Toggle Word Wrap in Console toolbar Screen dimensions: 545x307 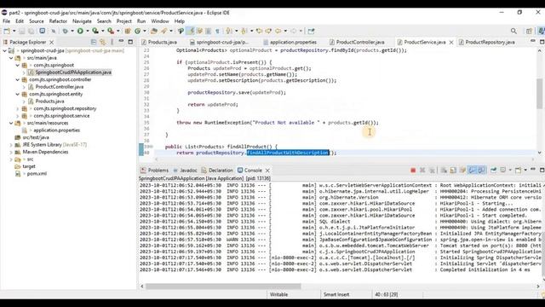click(x=462, y=171)
